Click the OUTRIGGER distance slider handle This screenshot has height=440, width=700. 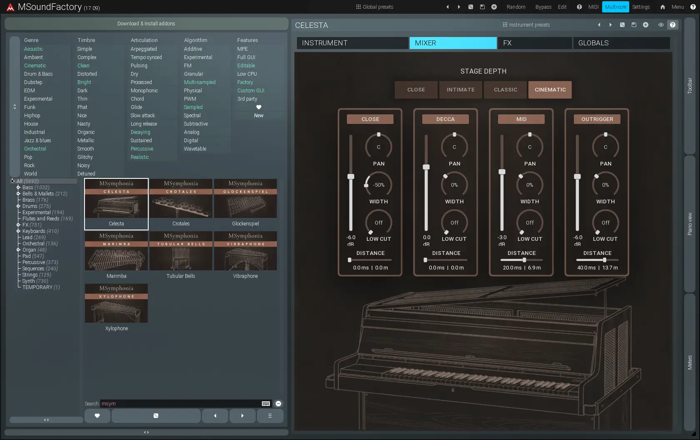(605, 260)
